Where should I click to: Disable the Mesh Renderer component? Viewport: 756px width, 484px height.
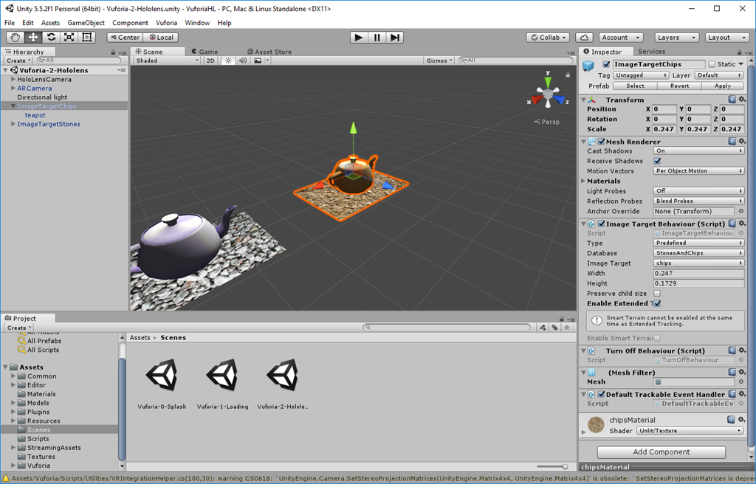pos(601,142)
